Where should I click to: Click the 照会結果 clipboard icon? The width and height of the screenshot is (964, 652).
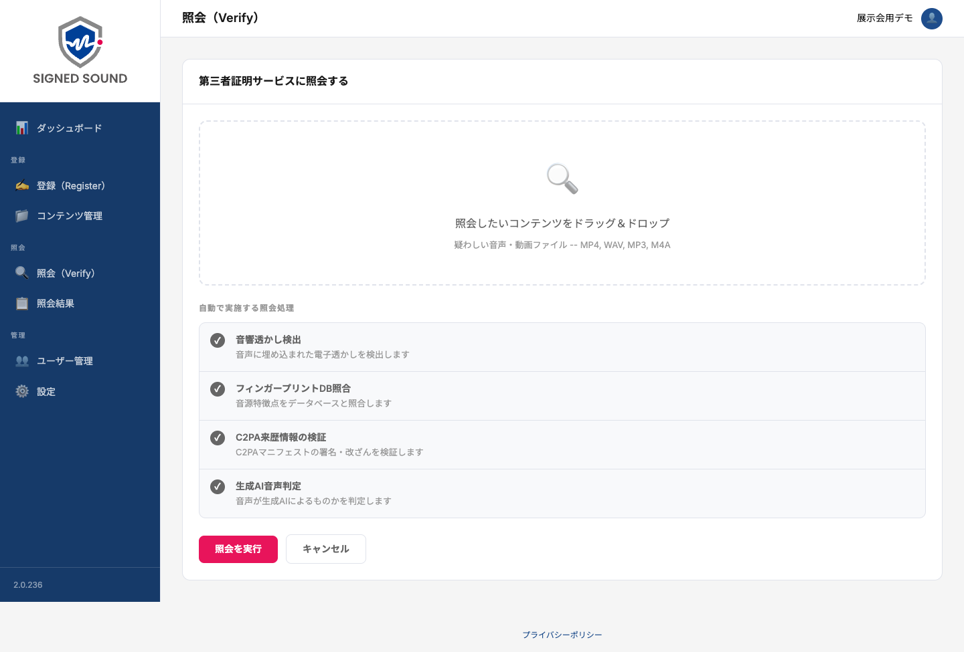tap(22, 303)
